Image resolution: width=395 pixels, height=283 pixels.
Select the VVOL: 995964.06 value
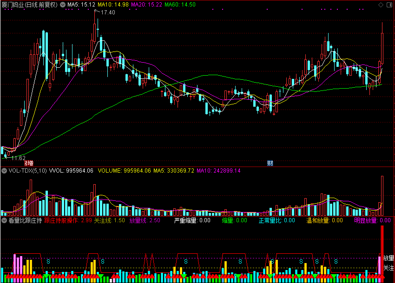[71, 171]
